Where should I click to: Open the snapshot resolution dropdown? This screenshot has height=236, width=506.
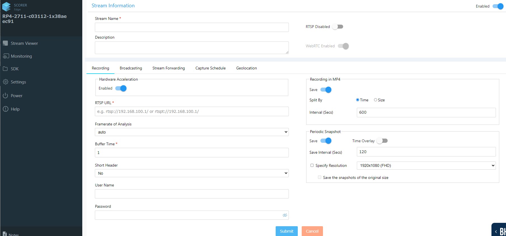tap(426, 165)
